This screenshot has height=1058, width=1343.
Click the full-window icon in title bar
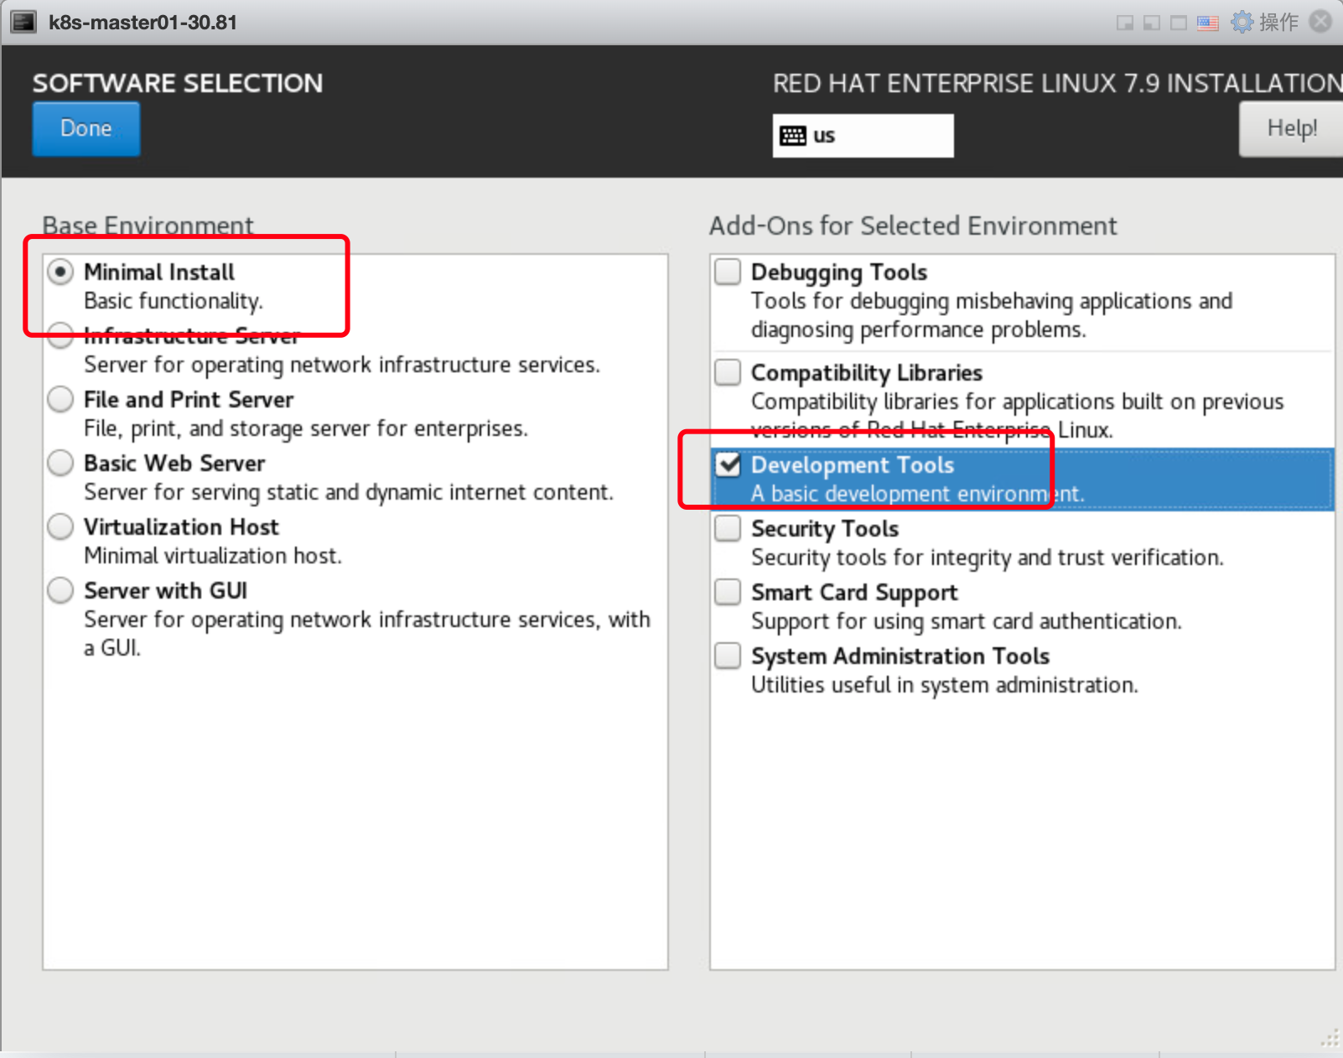coord(1179,23)
